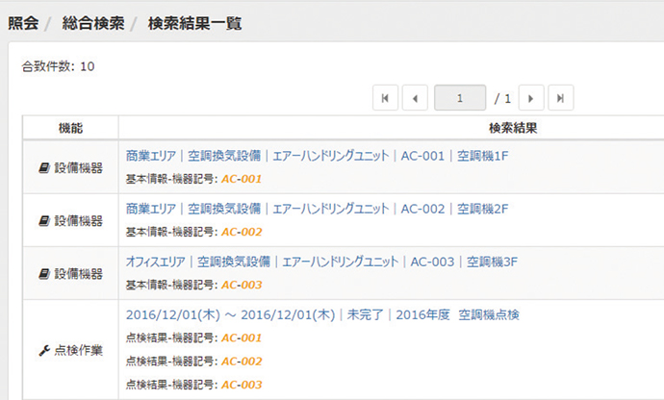Click the page number input field
This screenshot has width=664, height=400.
[x=459, y=97]
